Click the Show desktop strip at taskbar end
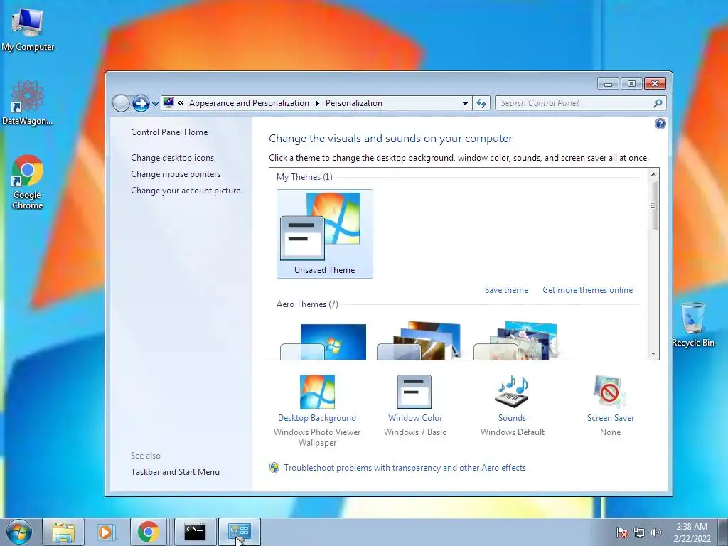728x546 pixels. click(723, 532)
